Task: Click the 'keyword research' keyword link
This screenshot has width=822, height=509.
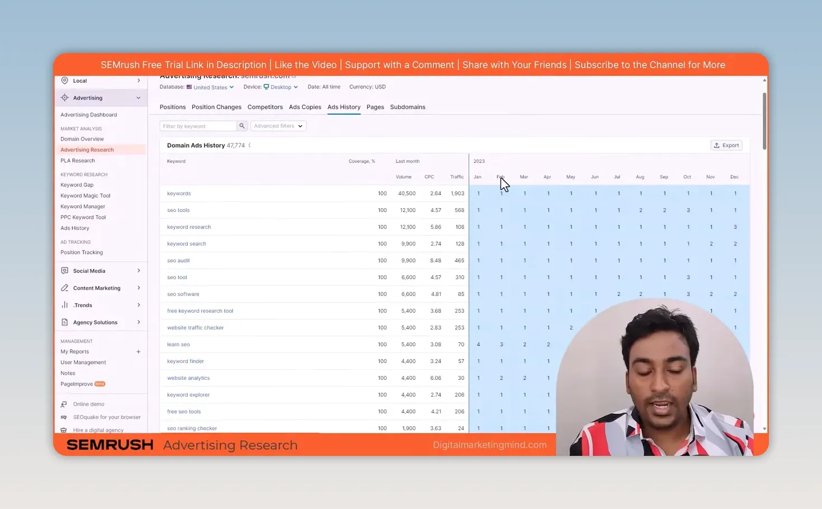Action: click(x=189, y=227)
